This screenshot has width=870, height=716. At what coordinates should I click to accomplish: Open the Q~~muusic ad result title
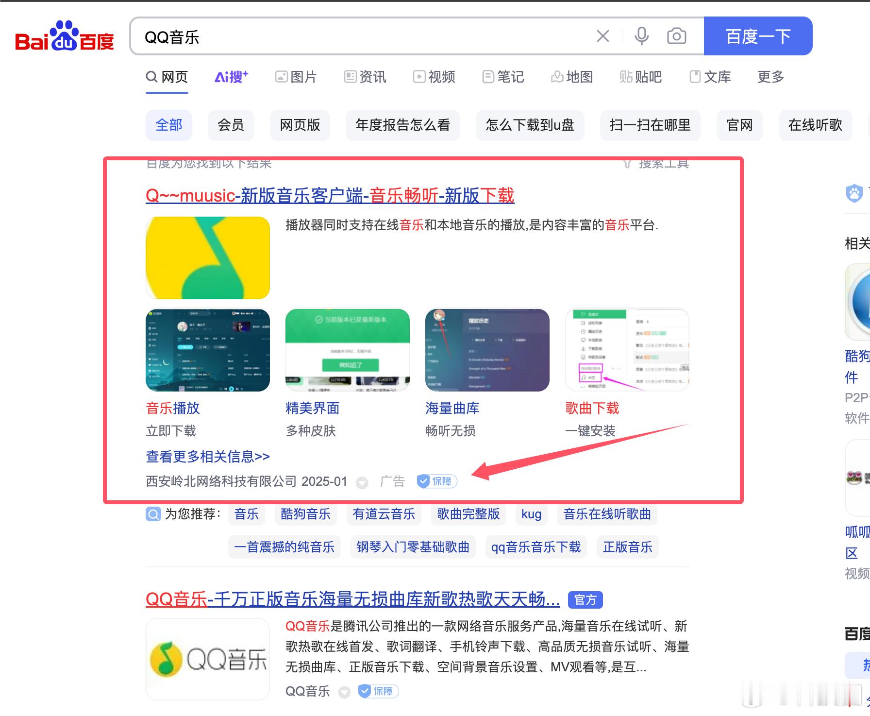[x=330, y=196]
